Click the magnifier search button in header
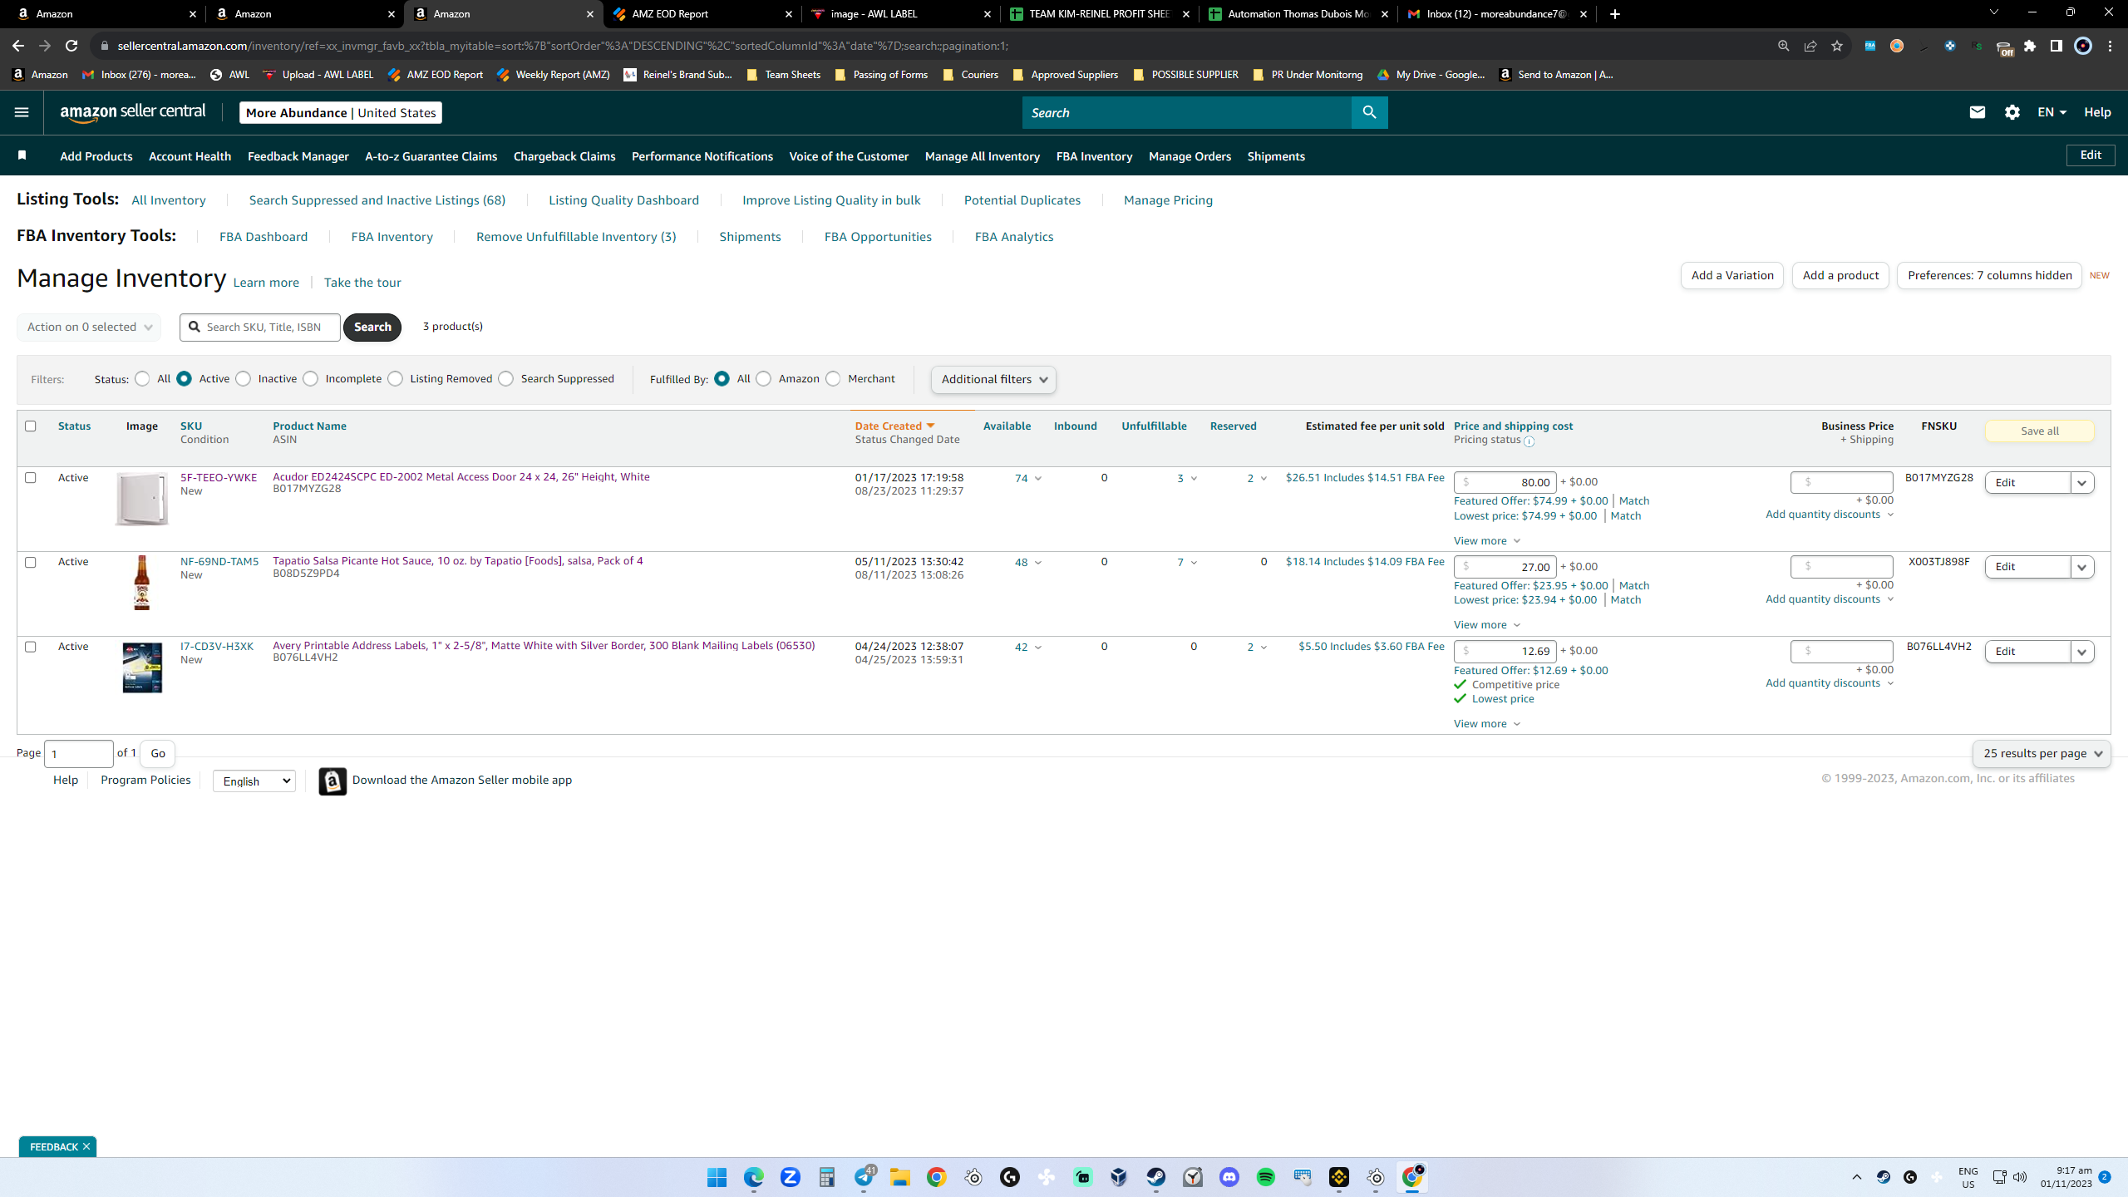 point(1369,112)
